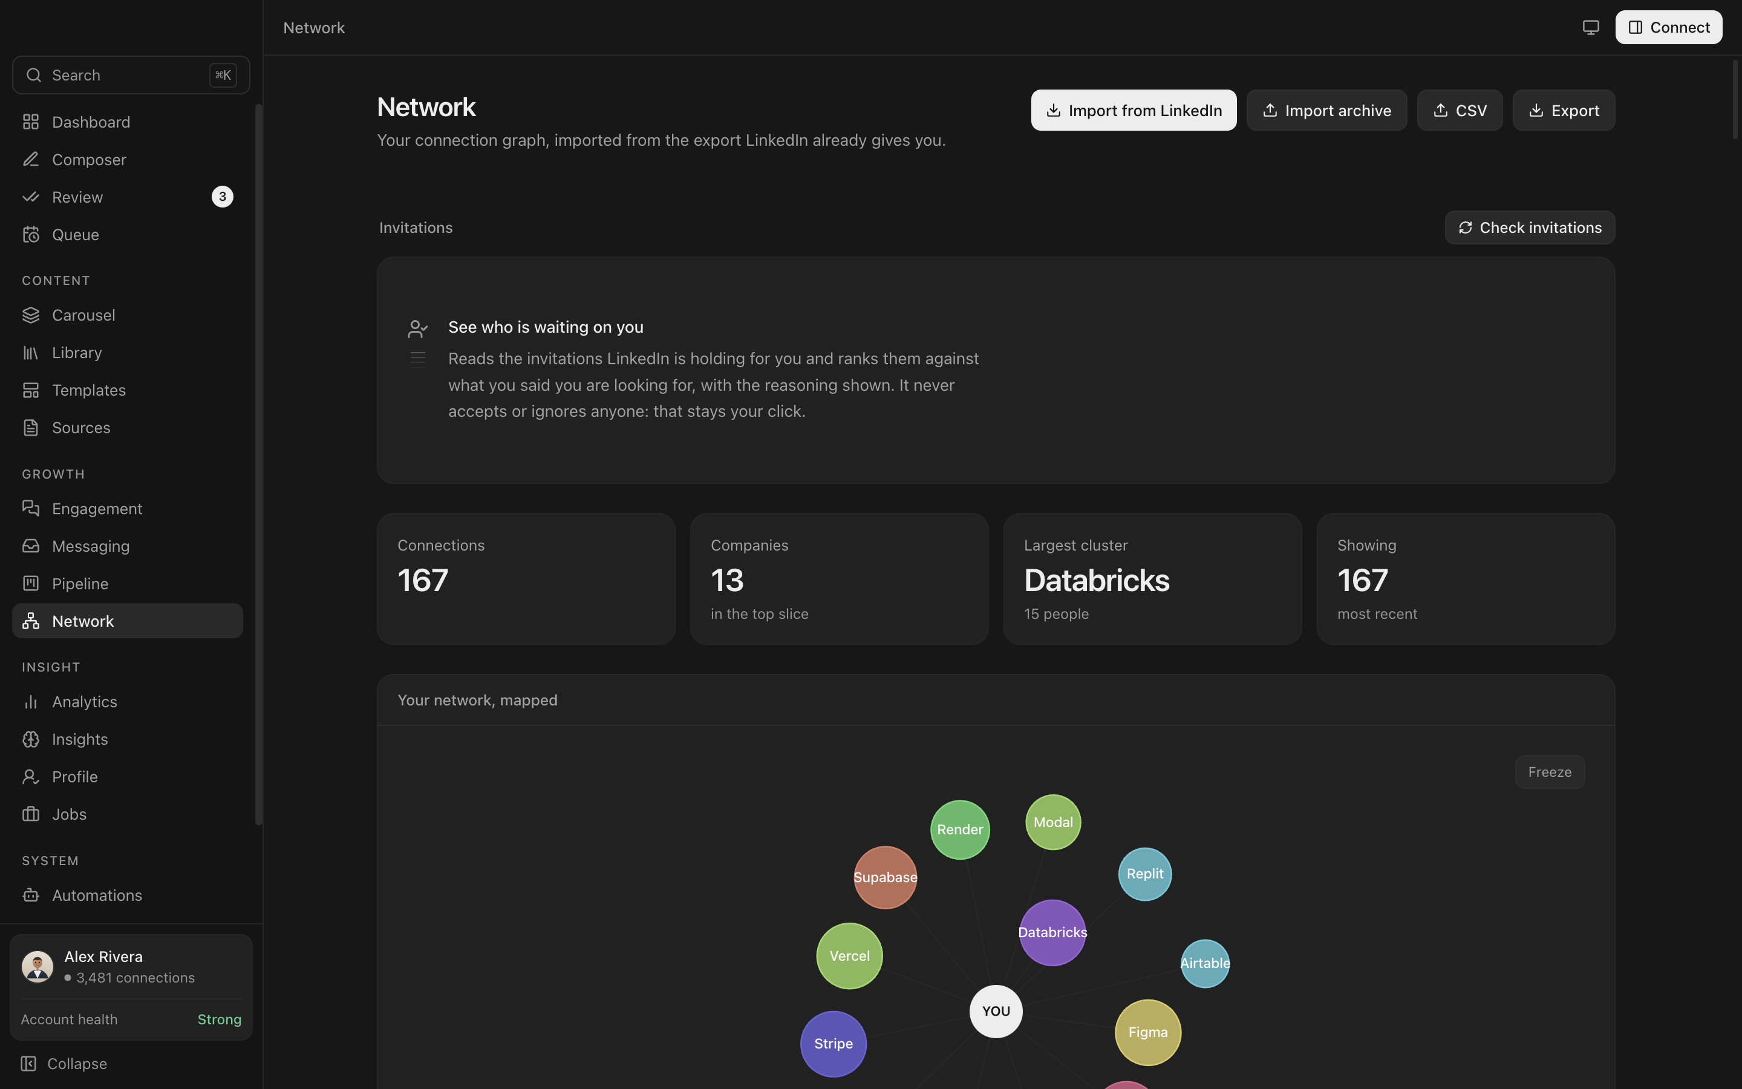Screen dimensions: 1742x1089
Task: Click the Pipeline kanban icon
Action: 30,583
